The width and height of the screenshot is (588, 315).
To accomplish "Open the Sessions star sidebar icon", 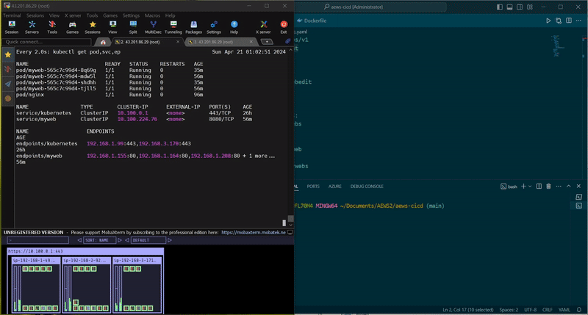I will (8, 54).
